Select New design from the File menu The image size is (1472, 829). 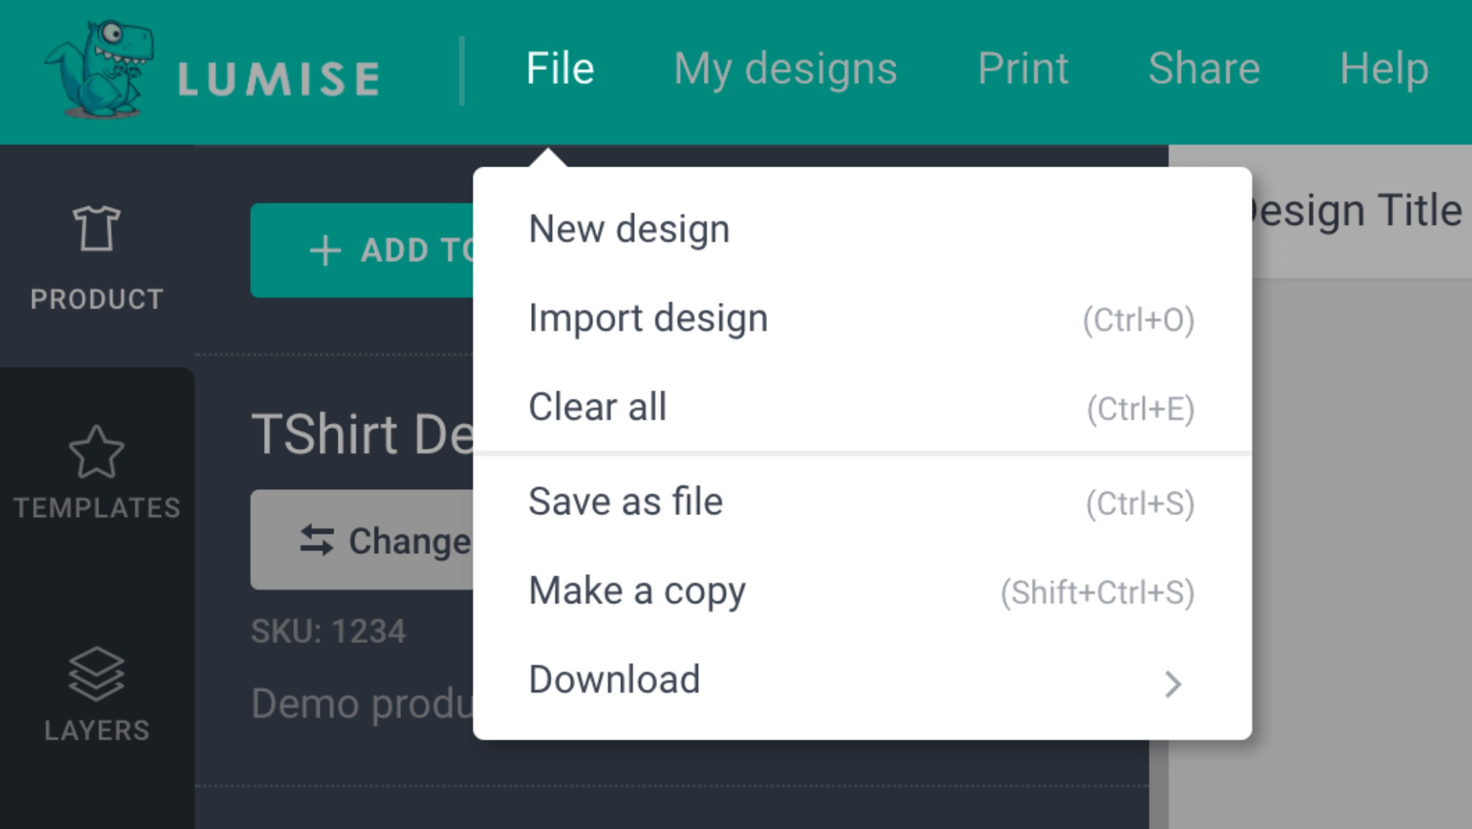point(629,229)
